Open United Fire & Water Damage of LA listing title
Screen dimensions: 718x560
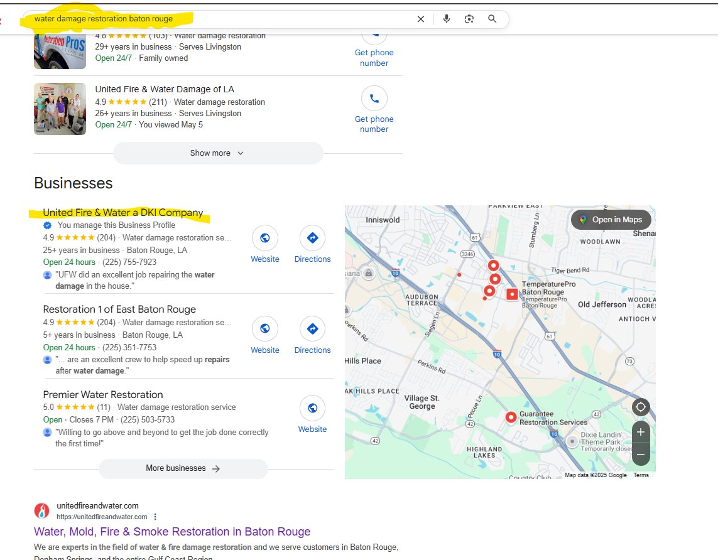[165, 89]
